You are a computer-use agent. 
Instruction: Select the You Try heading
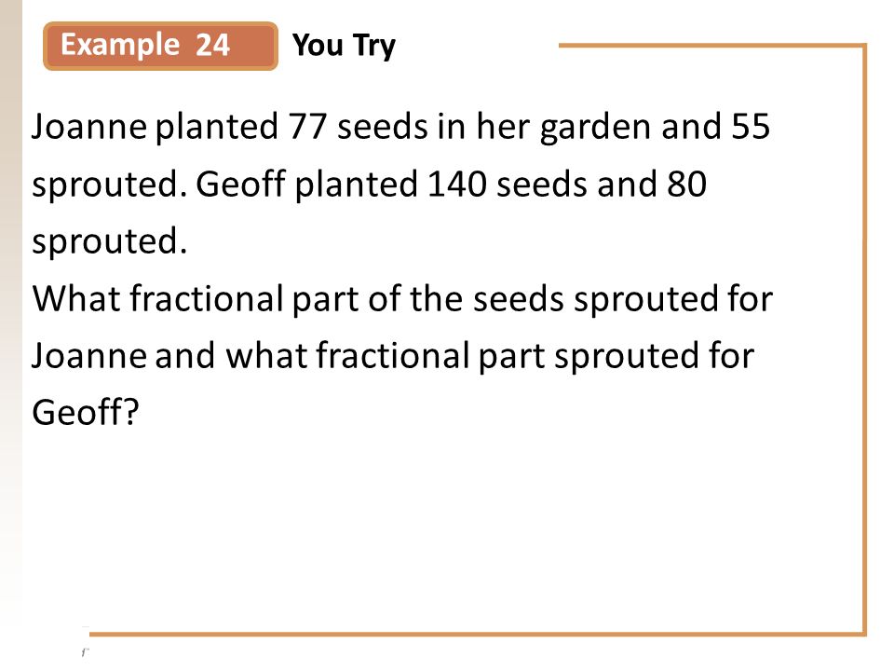click(344, 46)
